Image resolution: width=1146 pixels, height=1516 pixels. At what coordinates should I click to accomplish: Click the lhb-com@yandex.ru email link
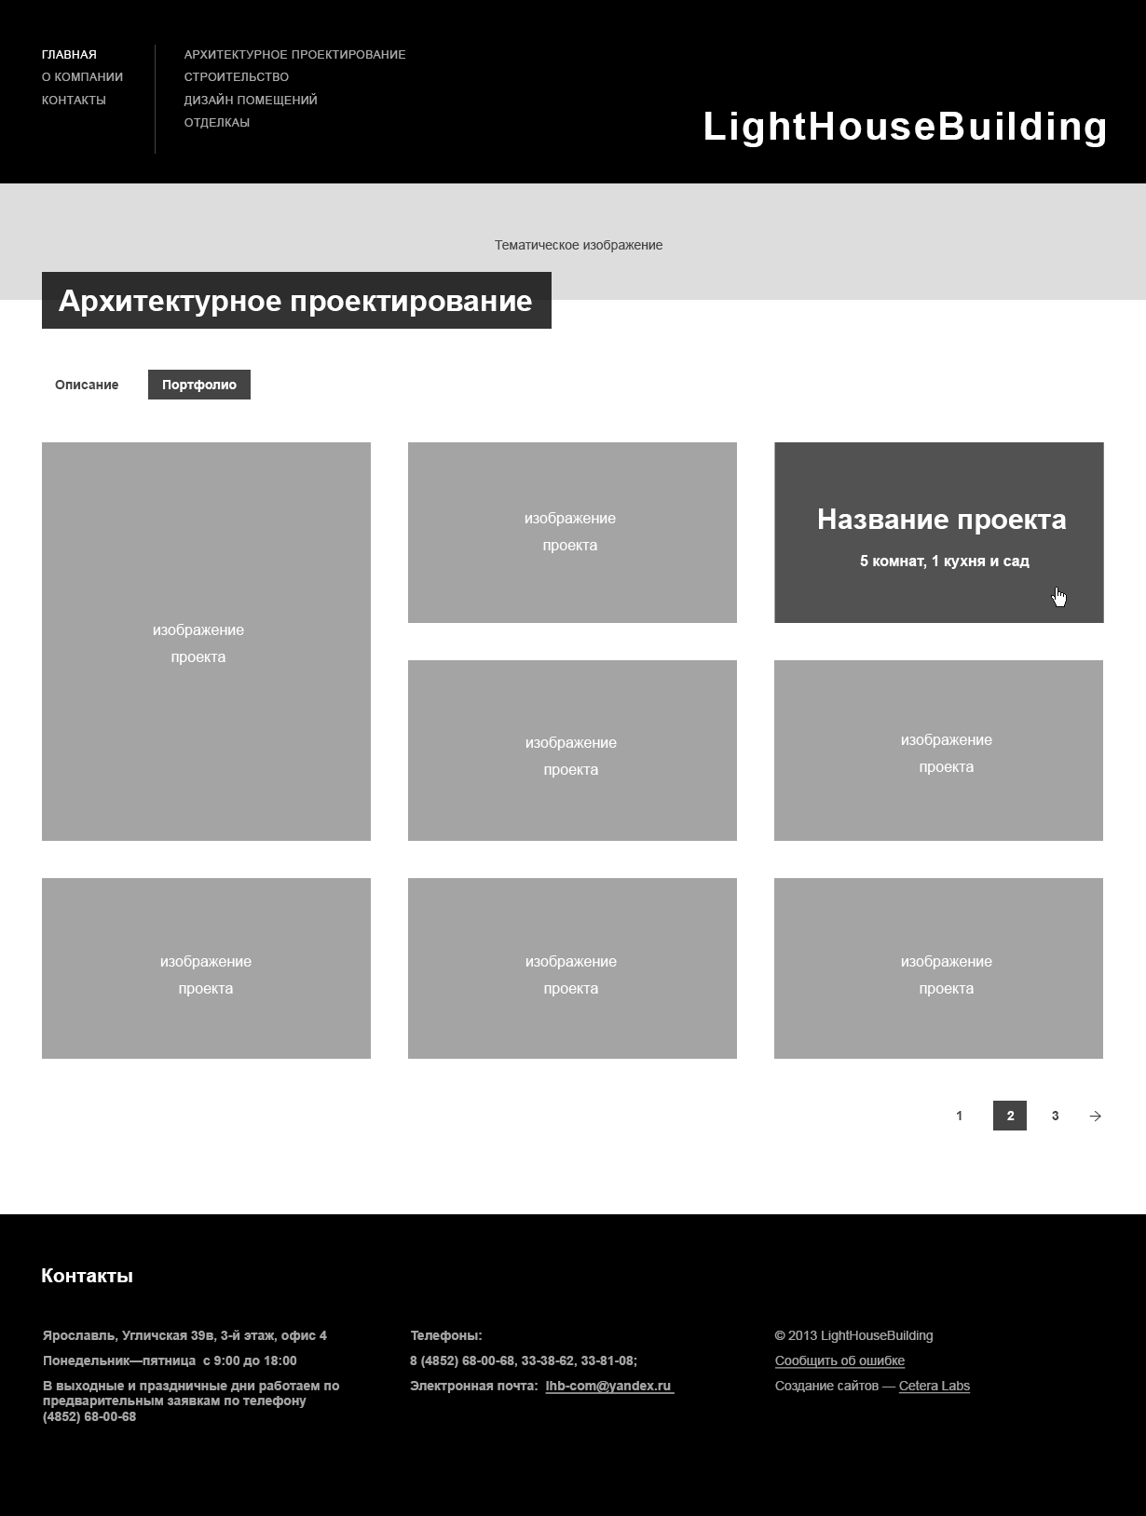[608, 1386]
